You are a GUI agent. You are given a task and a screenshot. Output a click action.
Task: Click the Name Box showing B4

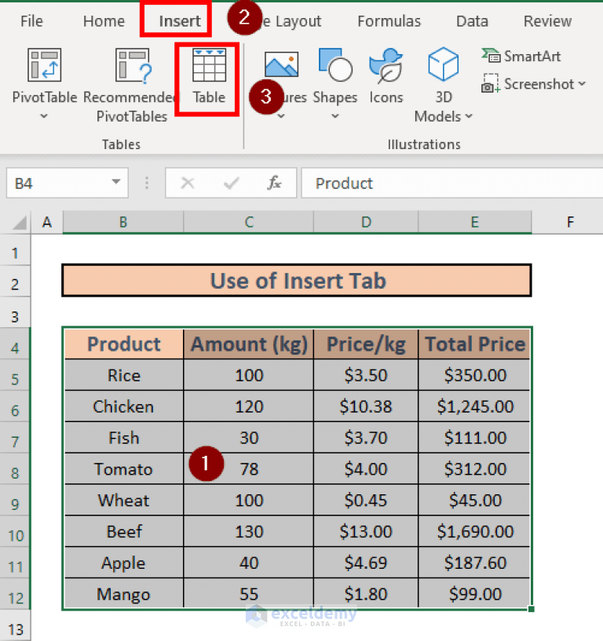[x=67, y=183]
